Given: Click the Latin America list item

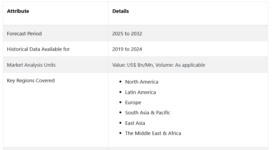Looking at the screenshot, I should [x=140, y=92].
